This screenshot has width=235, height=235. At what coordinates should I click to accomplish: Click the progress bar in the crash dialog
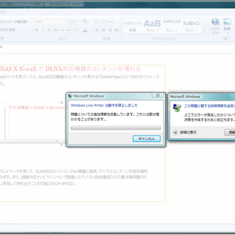click(116, 128)
